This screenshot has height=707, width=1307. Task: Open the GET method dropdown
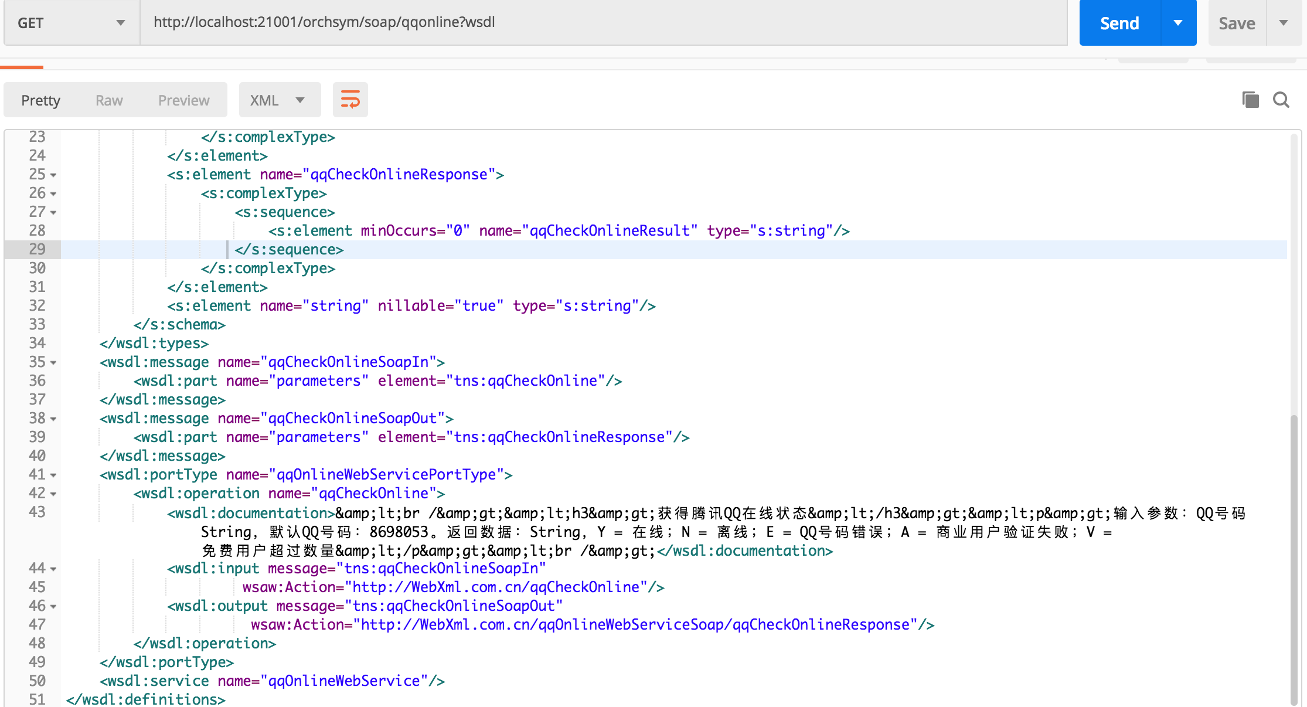click(x=72, y=23)
